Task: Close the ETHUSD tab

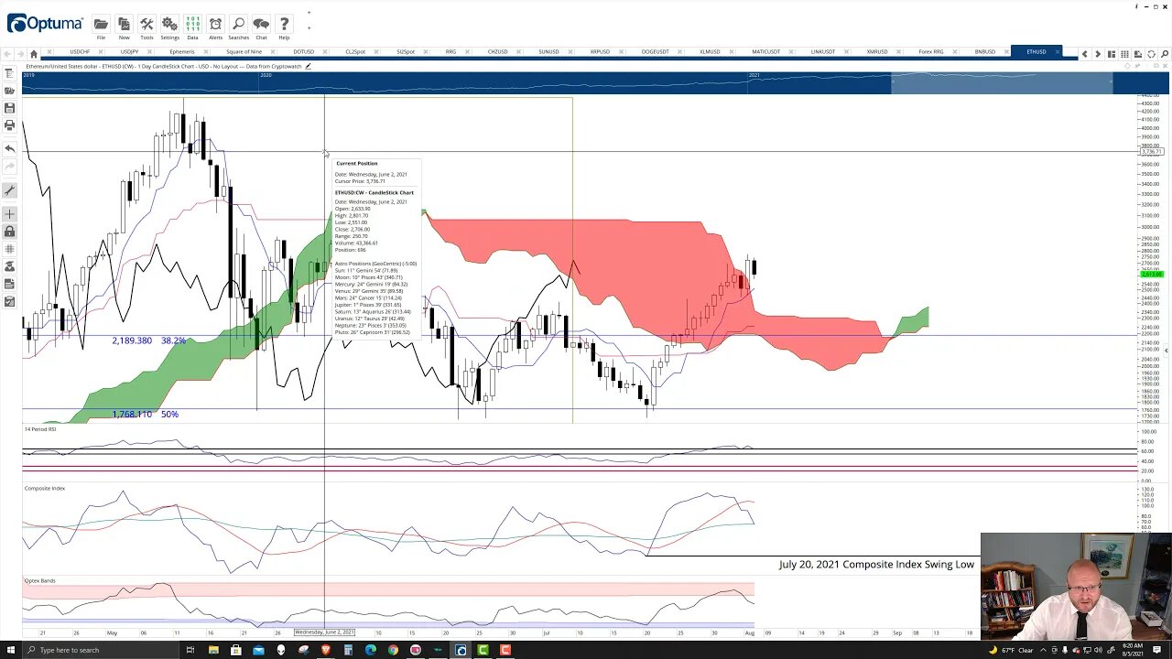Action: point(1056,52)
